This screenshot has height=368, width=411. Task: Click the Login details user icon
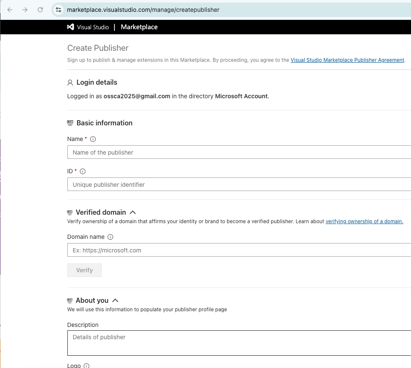tap(70, 83)
